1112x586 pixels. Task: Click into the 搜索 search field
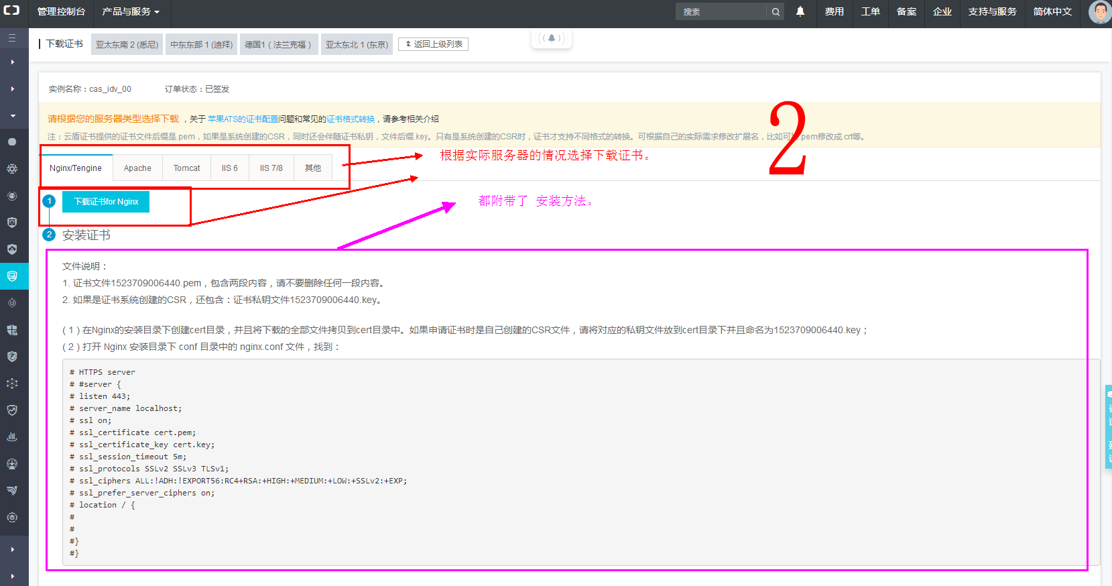tap(721, 11)
